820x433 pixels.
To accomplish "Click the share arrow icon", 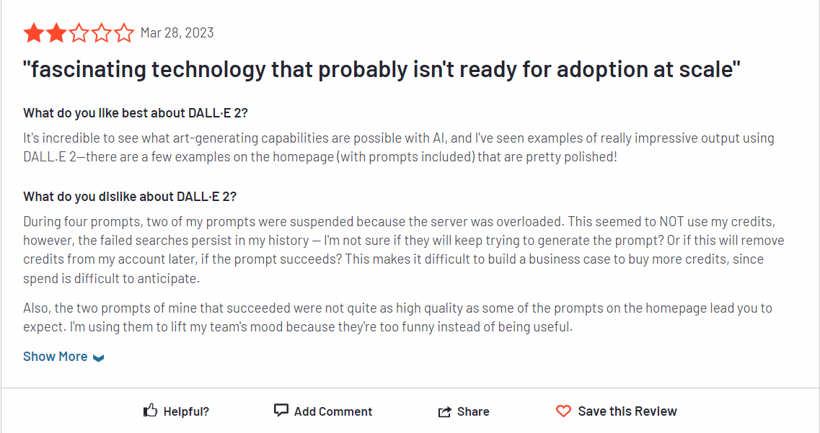I will click(445, 410).
